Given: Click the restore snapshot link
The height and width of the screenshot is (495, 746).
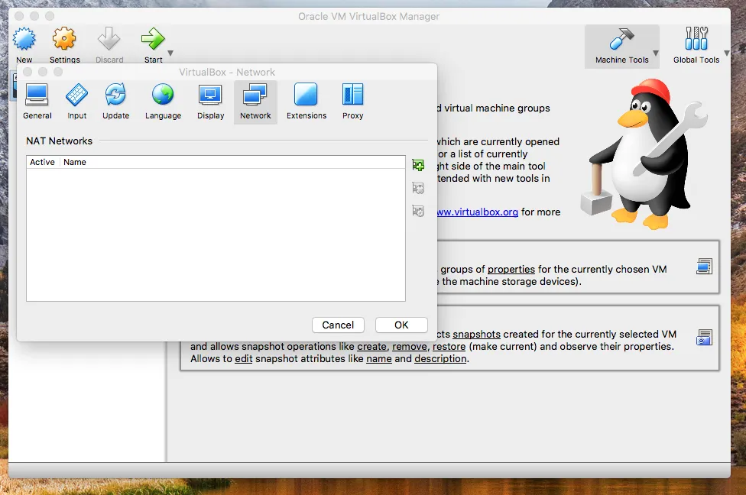Looking at the screenshot, I should click(449, 347).
